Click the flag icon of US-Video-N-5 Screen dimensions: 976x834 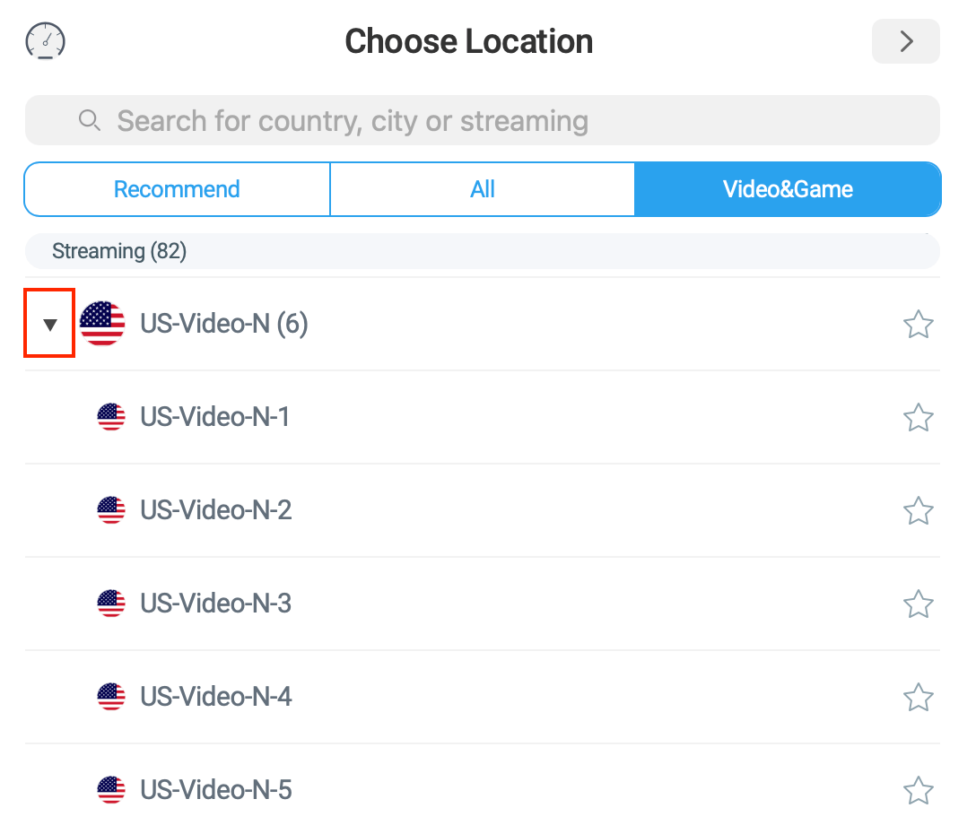[x=111, y=790]
